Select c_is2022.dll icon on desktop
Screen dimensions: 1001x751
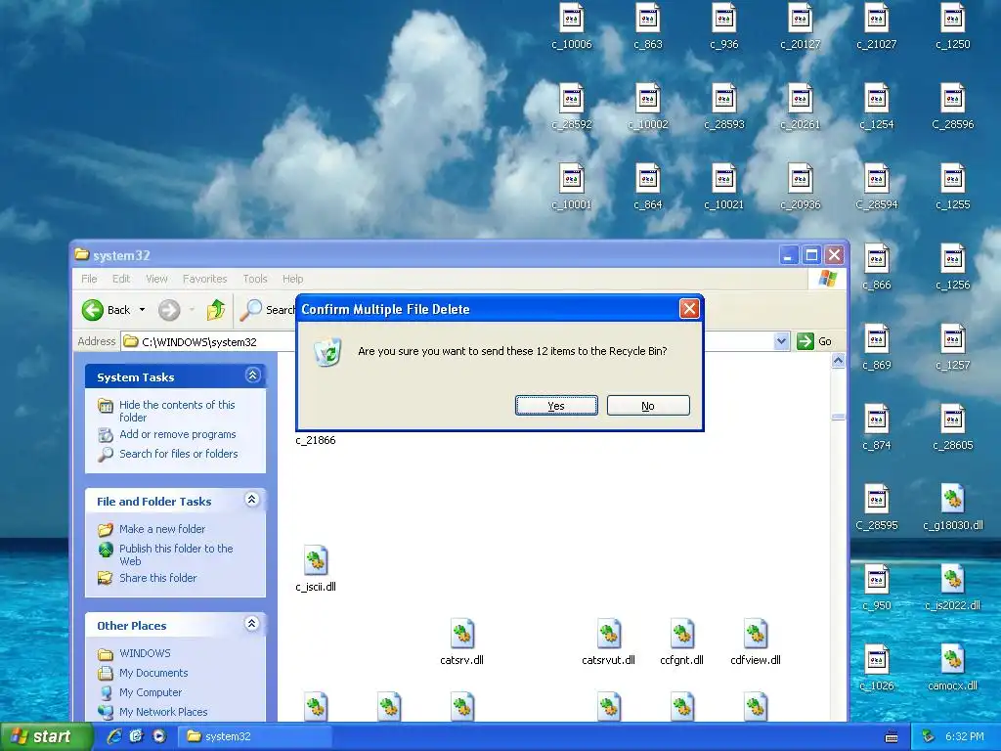point(952,580)
